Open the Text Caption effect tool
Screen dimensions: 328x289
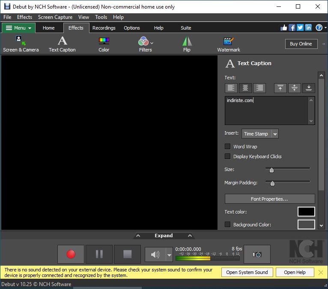(x=62, y=44)
